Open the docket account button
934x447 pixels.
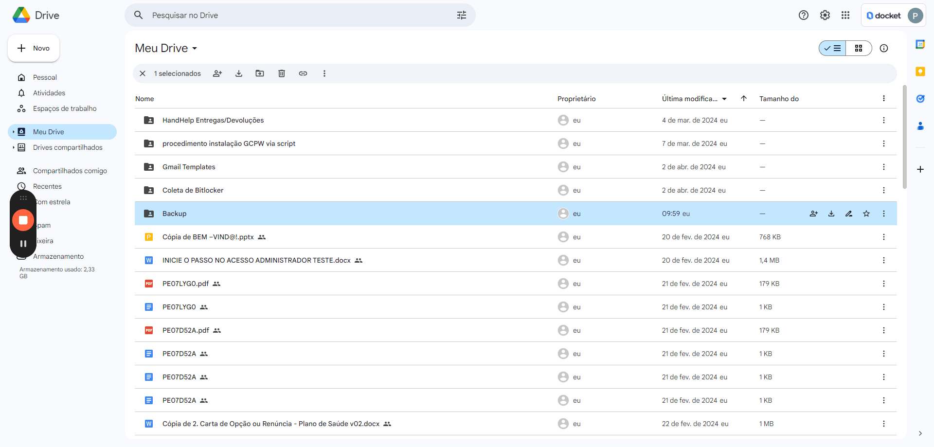pyautogui.click(x=894, y=16)
